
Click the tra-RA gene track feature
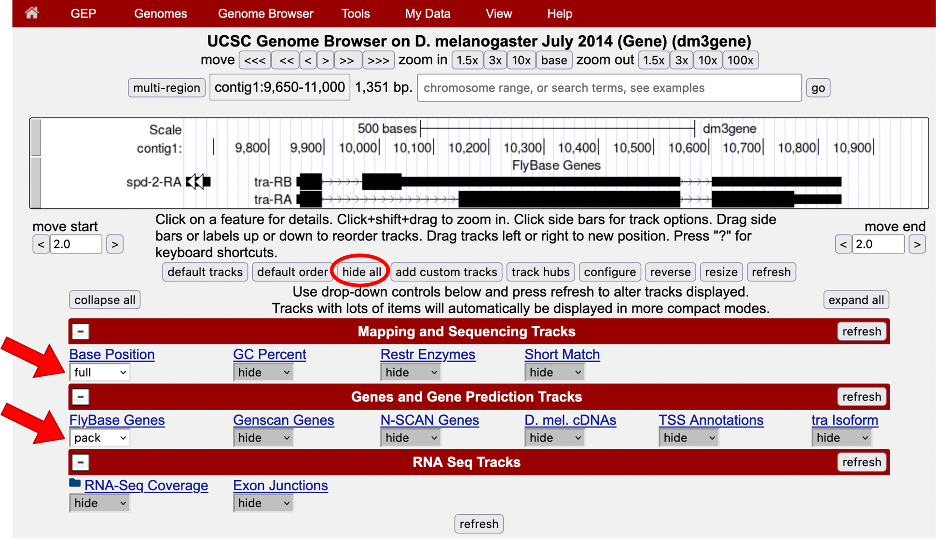tap(569, 199)
